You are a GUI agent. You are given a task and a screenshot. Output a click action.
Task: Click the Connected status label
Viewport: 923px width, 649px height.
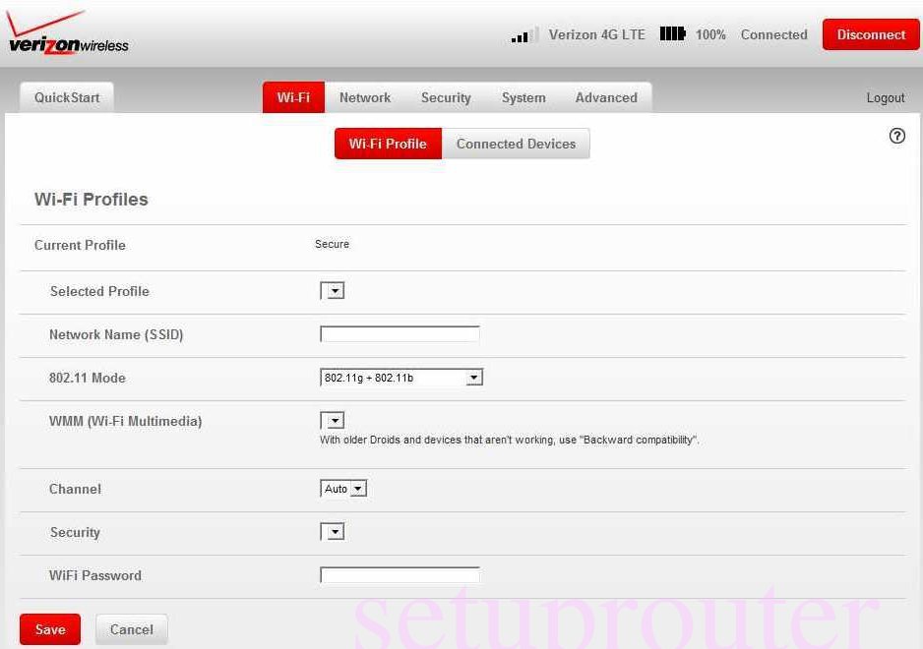click(x=773, y=34)
